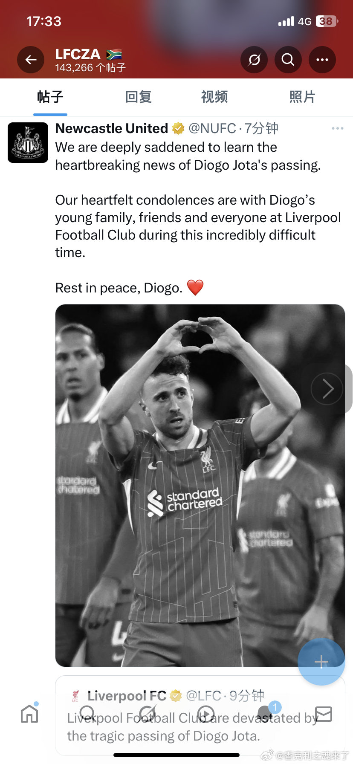
Task: Open the tweet's three-dot options menu
Action: pyautogui.click(x=337, y=128)
